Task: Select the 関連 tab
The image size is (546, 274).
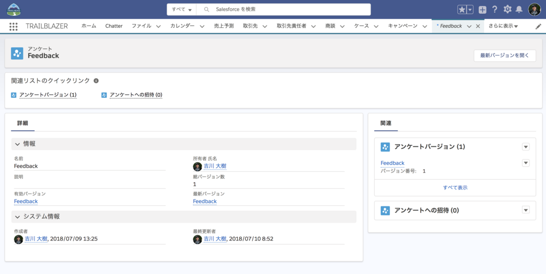Action: (x=386, y=123)
